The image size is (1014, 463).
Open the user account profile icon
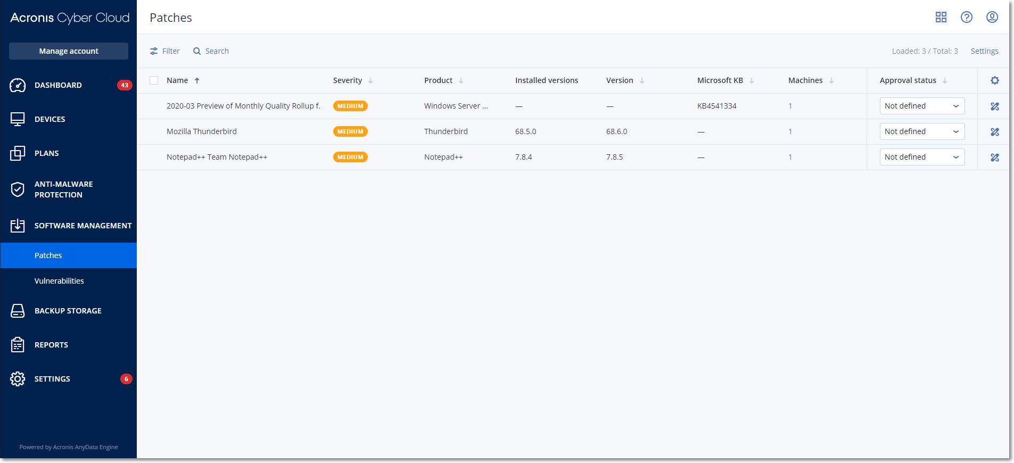point(992,17)
